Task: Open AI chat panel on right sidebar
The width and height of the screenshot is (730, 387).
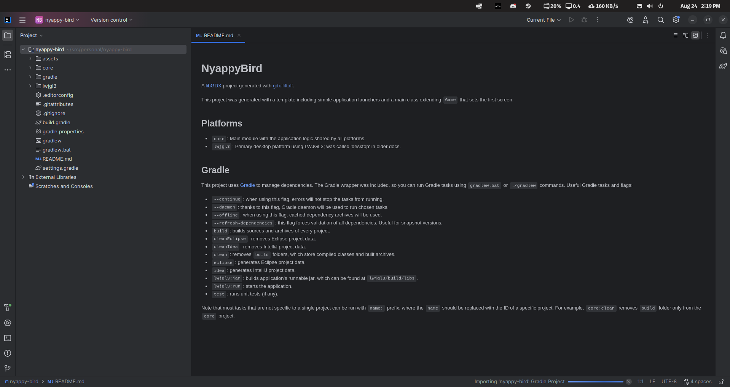Action: point(723,51)
